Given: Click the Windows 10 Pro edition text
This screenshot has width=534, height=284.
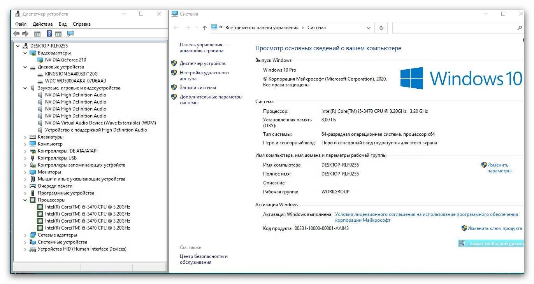Looking at the screenshot, I should 279,70.
